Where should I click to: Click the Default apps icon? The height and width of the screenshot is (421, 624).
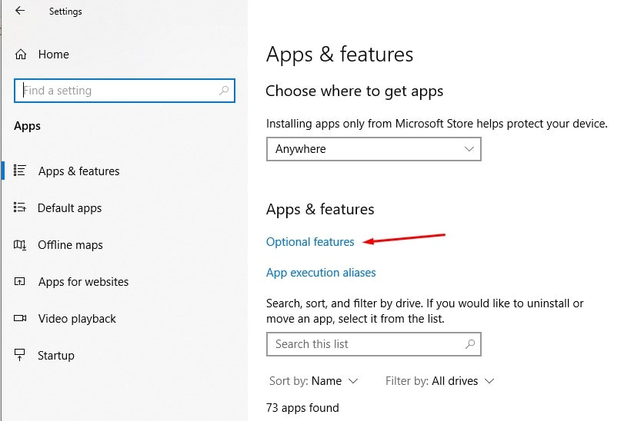(21, 207)
